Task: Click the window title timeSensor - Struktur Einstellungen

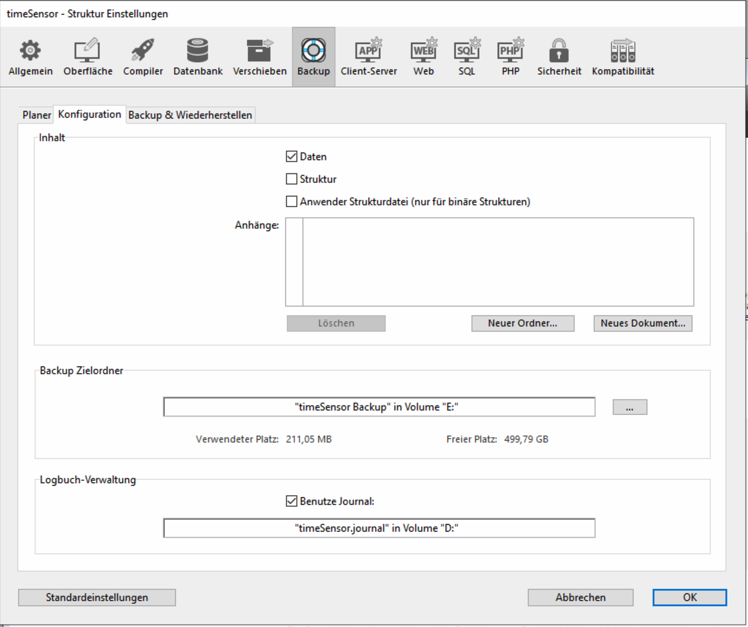Action: [x=88, y=13]
